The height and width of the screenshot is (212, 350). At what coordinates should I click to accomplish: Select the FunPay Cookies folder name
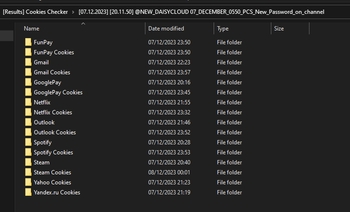[54, 52]
